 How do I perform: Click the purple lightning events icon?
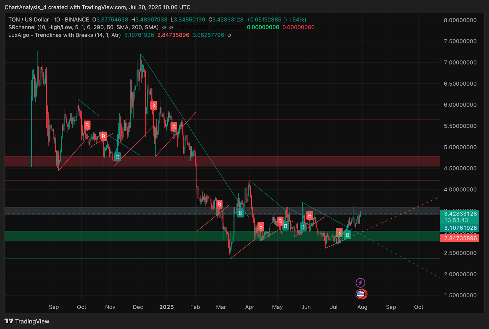[361, 282]
